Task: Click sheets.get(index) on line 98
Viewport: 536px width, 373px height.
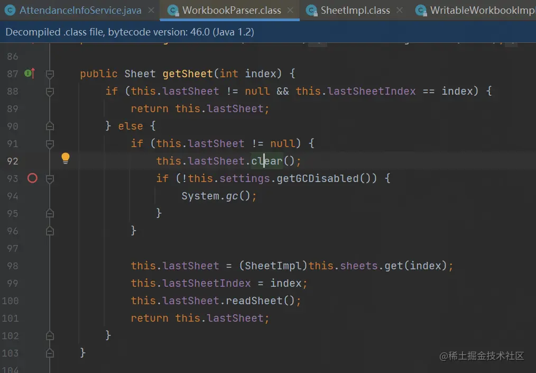Action: [393, 266]
